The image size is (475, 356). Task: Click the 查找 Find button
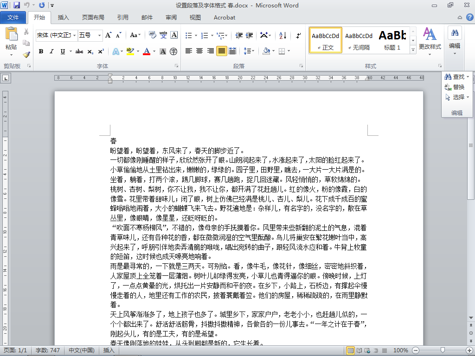(456, 77)
